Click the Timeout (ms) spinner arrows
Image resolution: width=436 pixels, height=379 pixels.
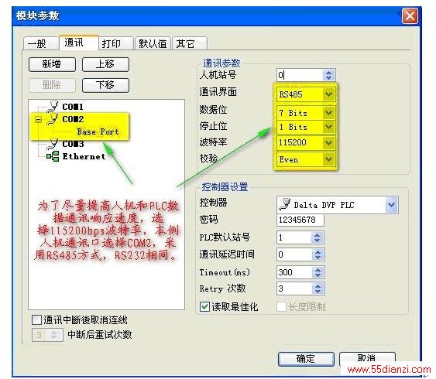coord(318,272)
